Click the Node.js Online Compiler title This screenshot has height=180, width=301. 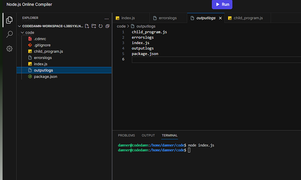(29, 4)
